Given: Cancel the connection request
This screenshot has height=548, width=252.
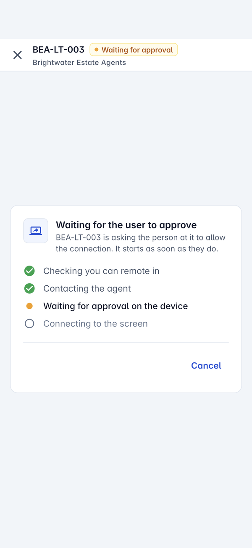Looking at the screenshot, I should [x=206, y=366].
